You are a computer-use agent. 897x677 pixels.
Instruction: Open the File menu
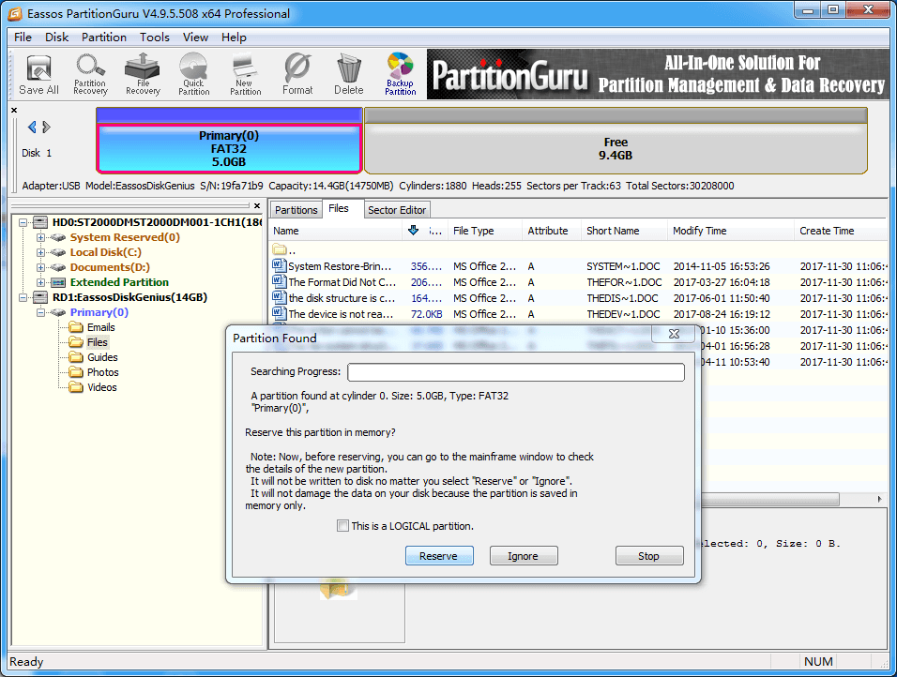pyautogui.click(x=23, y=38)
